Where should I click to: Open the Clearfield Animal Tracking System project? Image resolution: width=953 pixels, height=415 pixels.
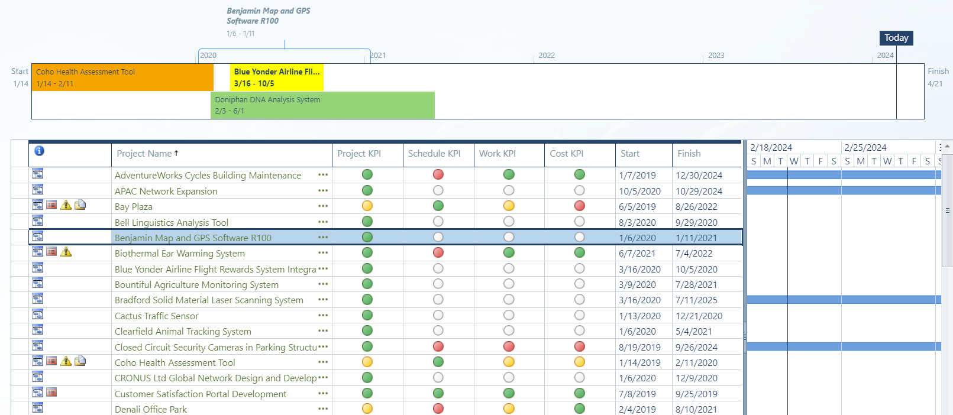pos(183,332)
